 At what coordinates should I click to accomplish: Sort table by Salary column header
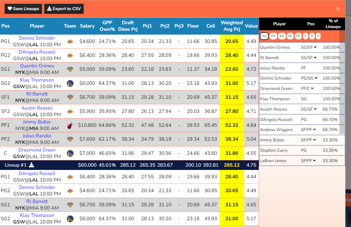(87, 26)
